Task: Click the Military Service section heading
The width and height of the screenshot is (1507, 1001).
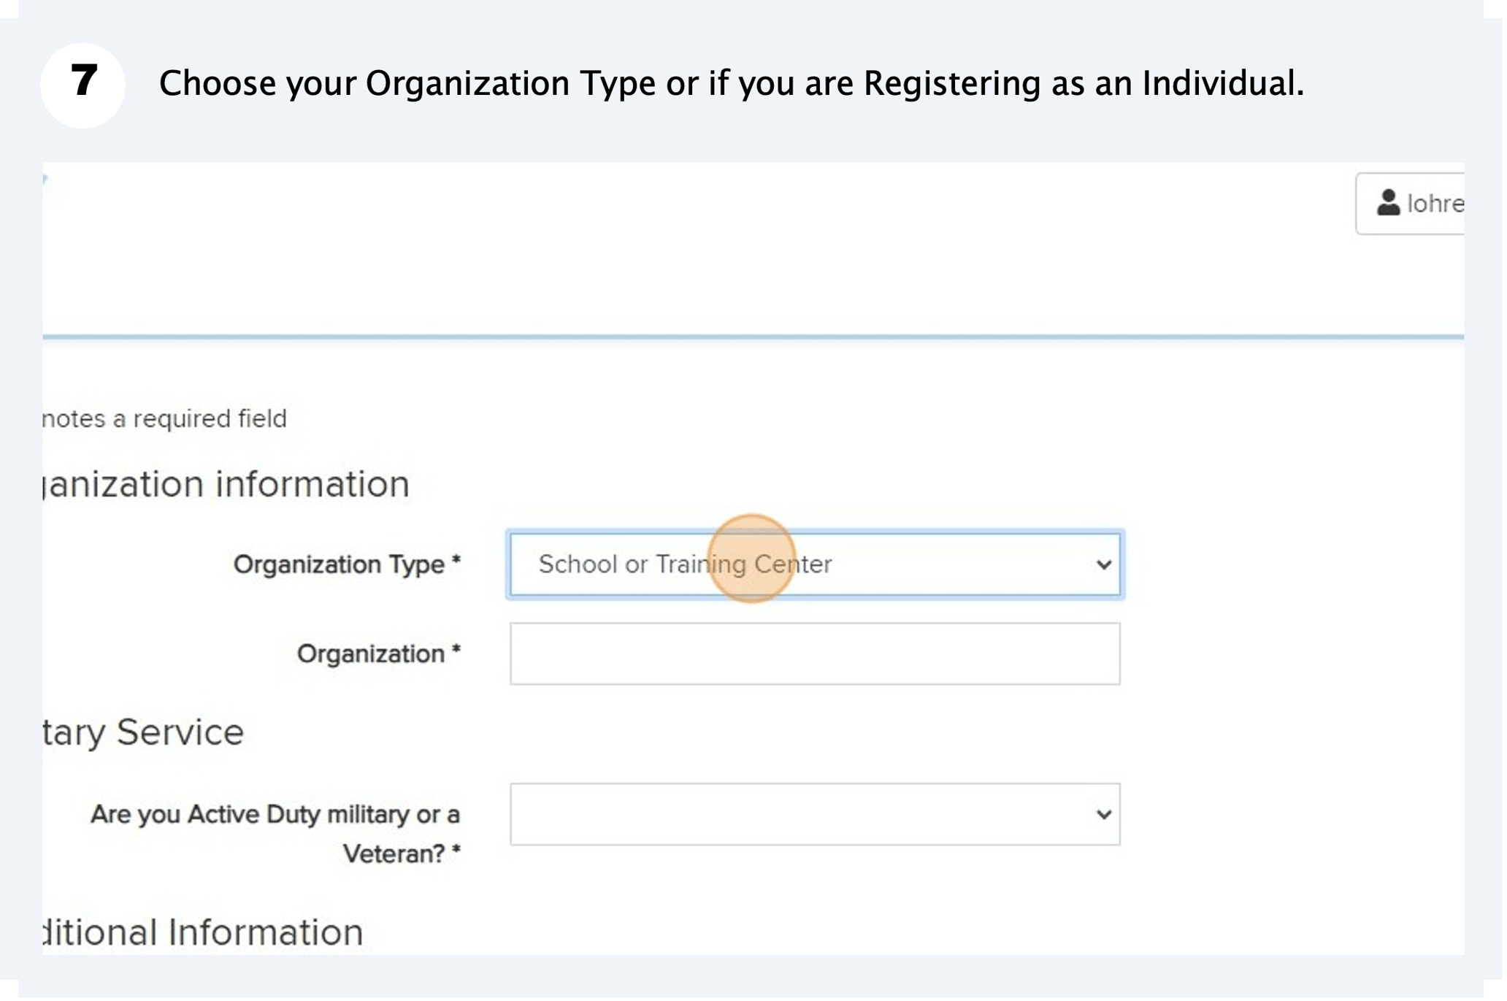Action: tap(142, 732)
